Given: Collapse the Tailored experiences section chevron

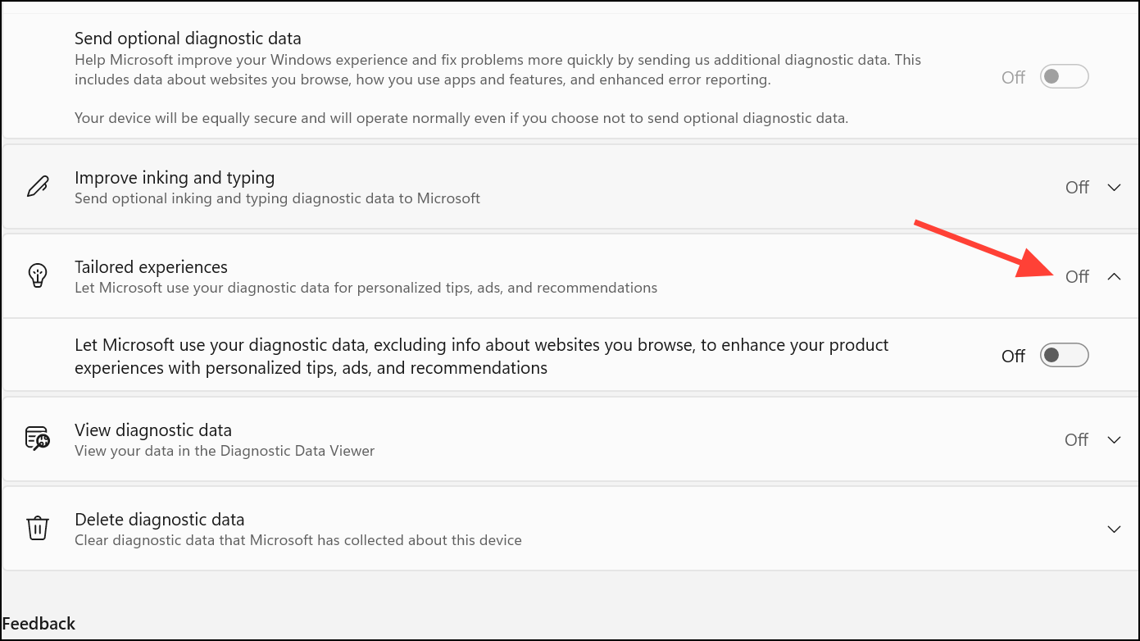Looking at the screenshot, I should pos(1114,277).
